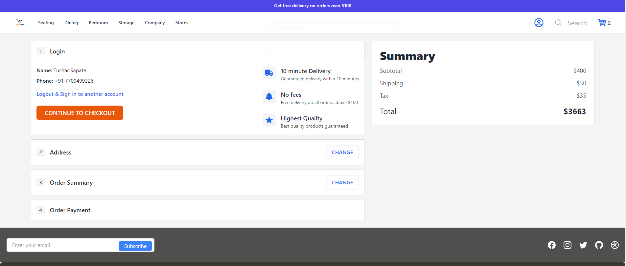Screen dimensions: 626x266
Task: Select the Shipping value $30
Action: (581, 83)
